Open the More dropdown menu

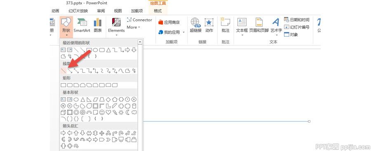pos(133,27)
